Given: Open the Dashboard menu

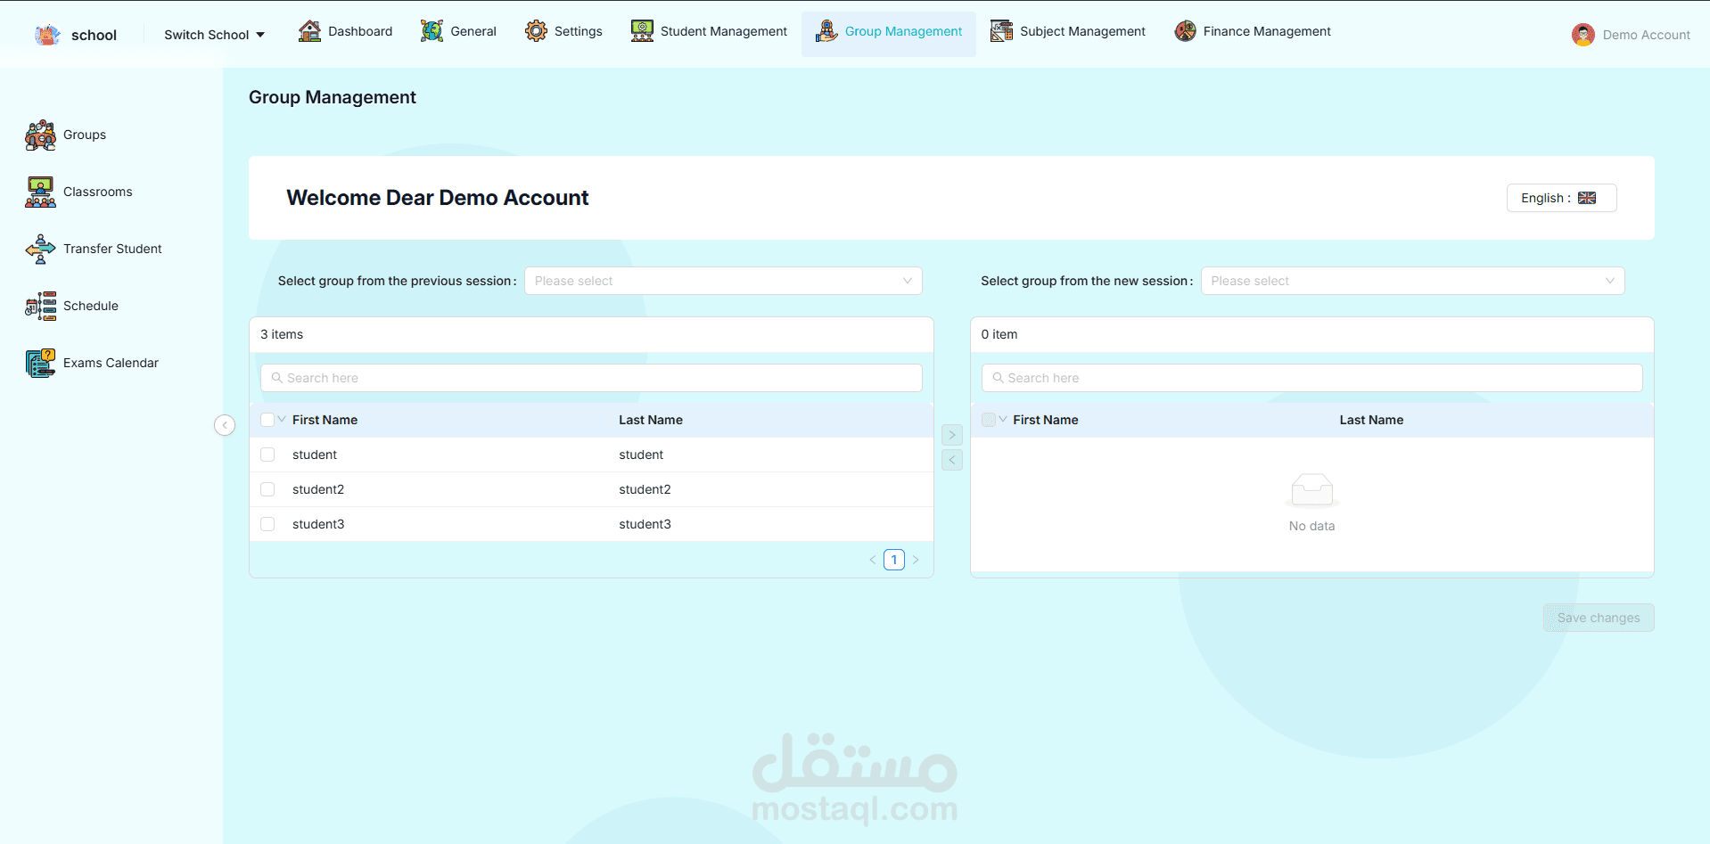Looking at the screenshot, I should 346,31.
